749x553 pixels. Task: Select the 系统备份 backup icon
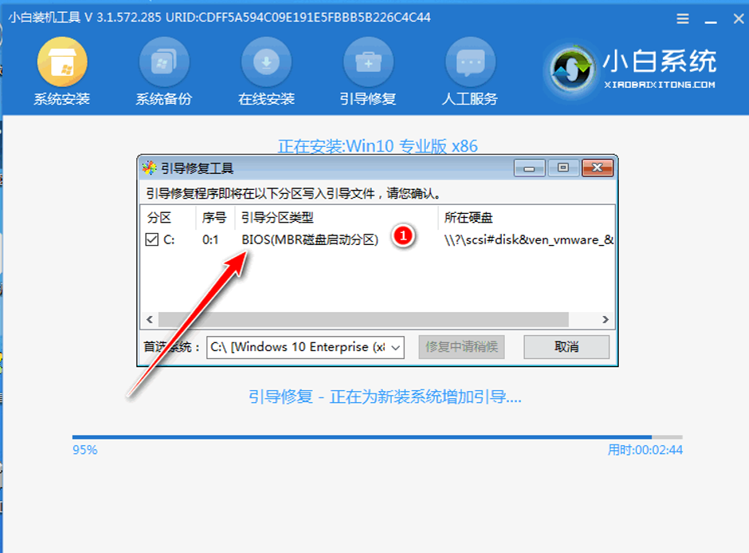pos(164,62)
